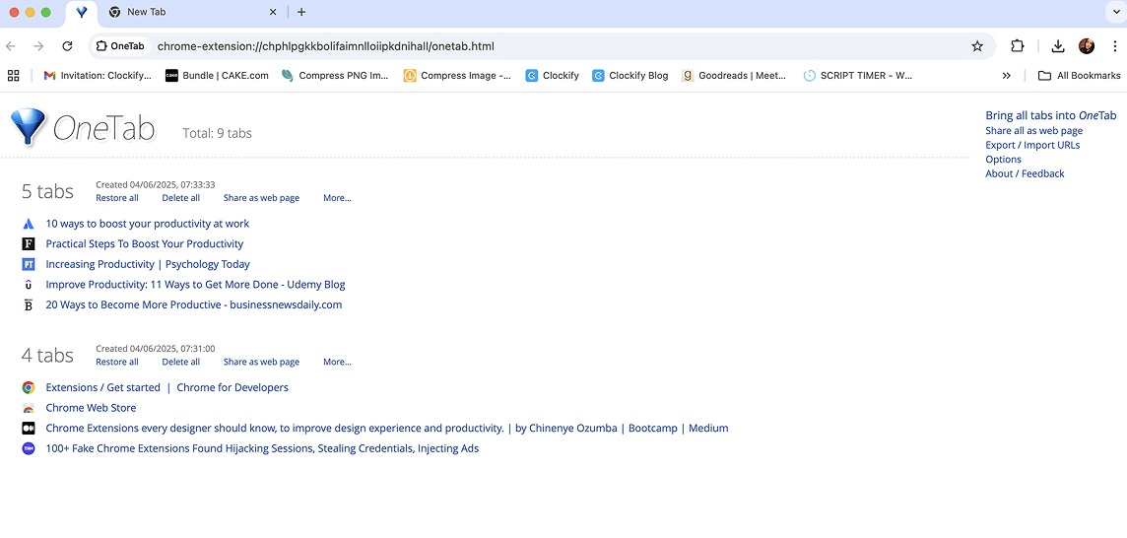1127x538 pixels.
Task: Click the 4 tabs group heading
Action: 47,356
